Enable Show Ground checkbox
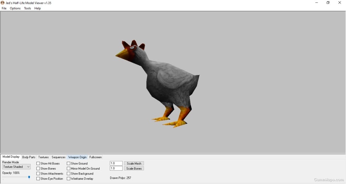Viewport: 346px width, 184px height. (x=68, y=164)
